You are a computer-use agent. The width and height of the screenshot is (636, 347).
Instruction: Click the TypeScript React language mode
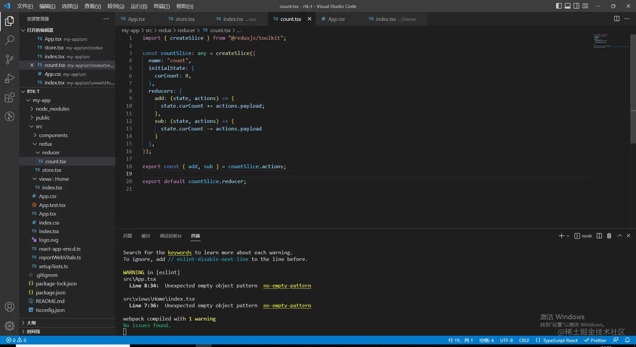(560, 340)
